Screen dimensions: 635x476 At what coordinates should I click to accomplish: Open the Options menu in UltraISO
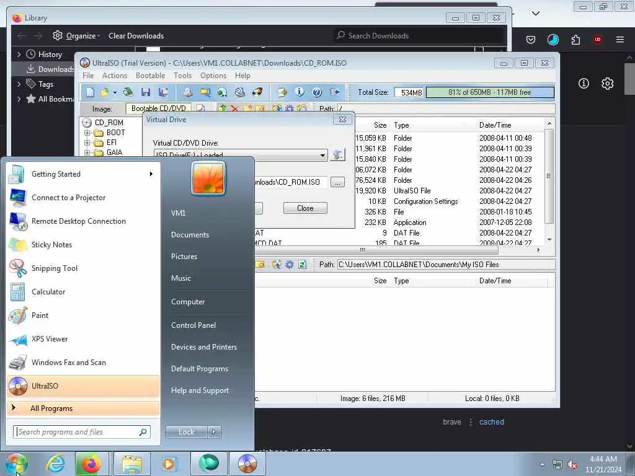pyautogui.click(x=213, y=76)
